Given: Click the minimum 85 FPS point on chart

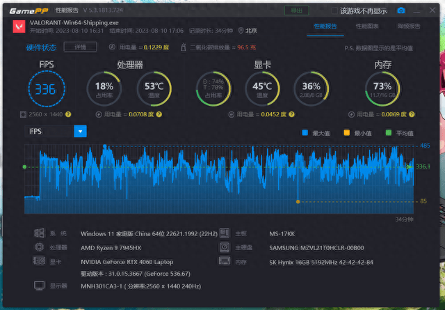Looking at the screenshot, I should click(298, 201).
